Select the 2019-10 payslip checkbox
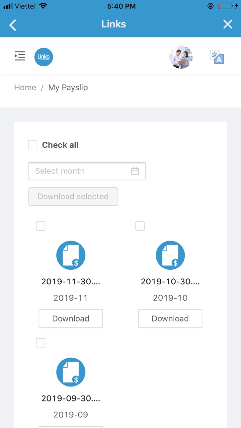The height and width of the screenshot is (428, 241). pyautogui.click(x=140, y=226)
